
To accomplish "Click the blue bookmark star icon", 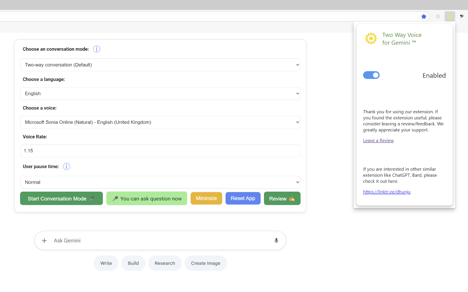I will [x=424, y=16].
